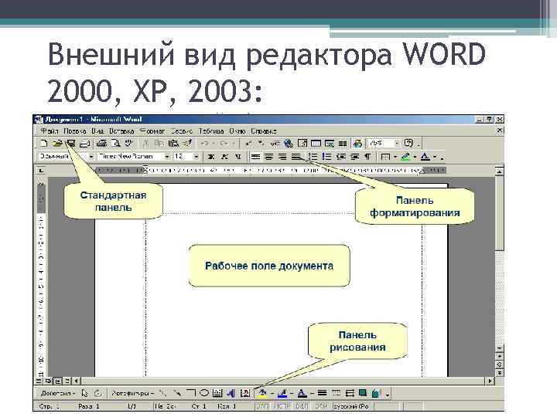Paste from clipboard icon
The image size is (557, 417).
[173, 144]
